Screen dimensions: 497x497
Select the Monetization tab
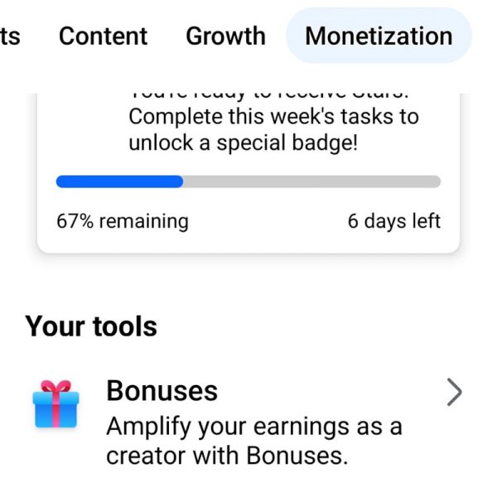coord(379,36)
